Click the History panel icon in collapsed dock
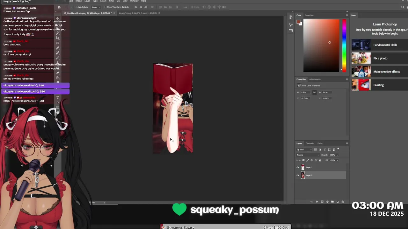 (x=291, y=17)
